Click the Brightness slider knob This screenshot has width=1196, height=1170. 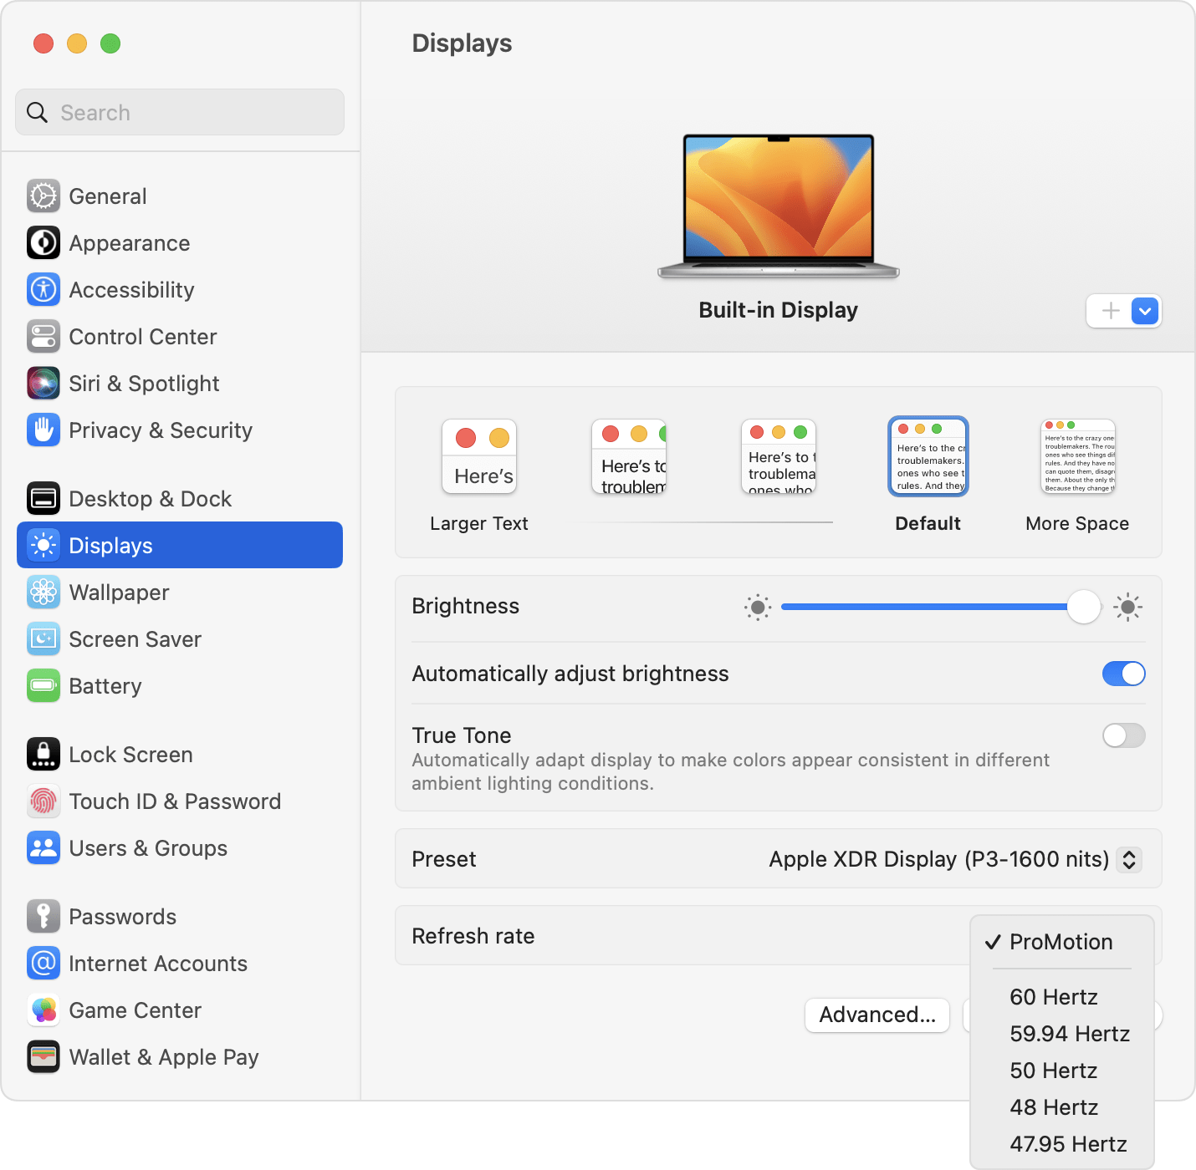pos(1084,607)
